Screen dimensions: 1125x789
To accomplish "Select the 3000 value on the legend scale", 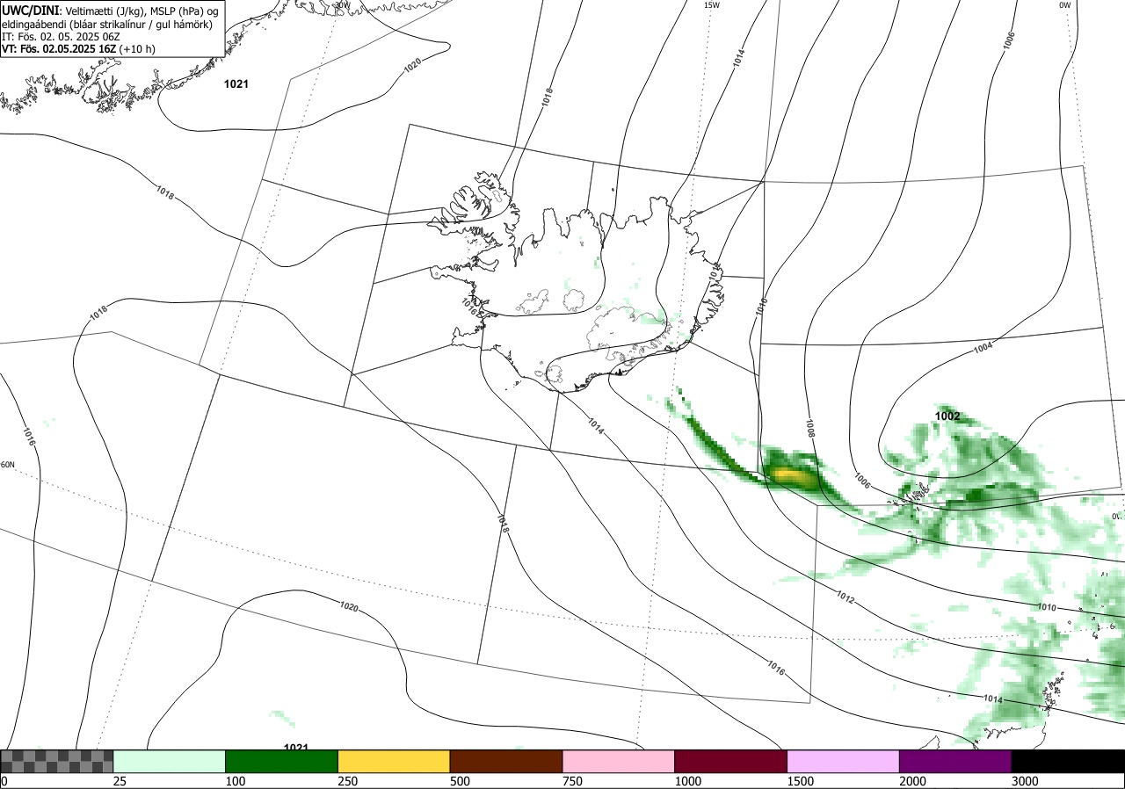I will [x=1025, y=781].
